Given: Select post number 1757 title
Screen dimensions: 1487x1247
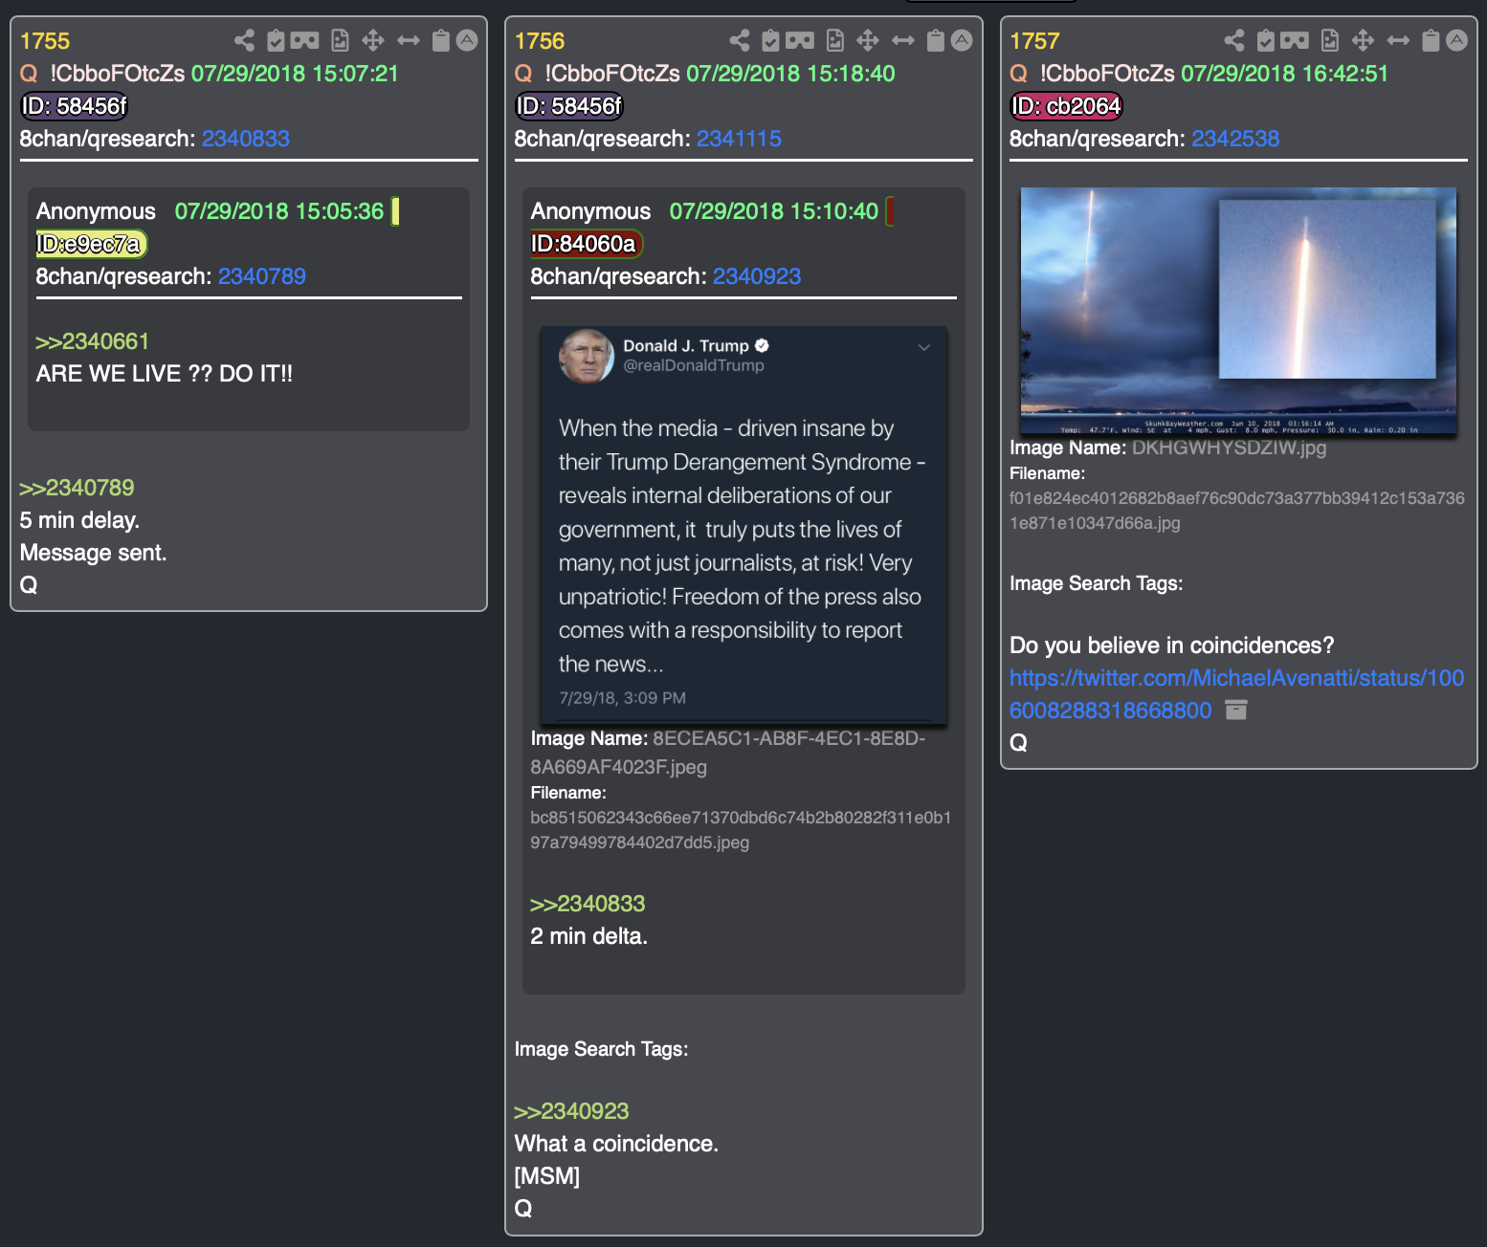Looking at the screenshot, I should 1034,41.
